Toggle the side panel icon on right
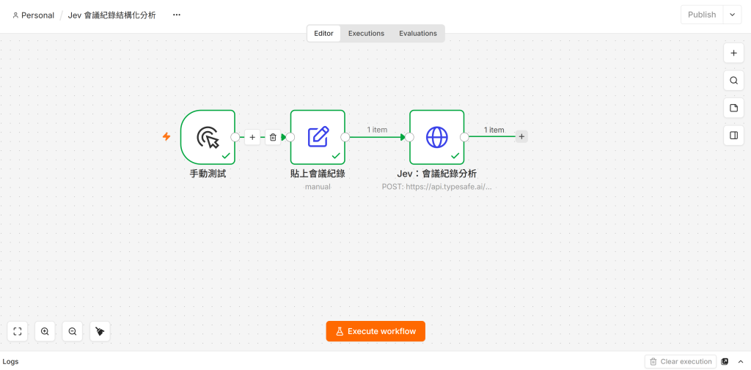 (733, 136)
